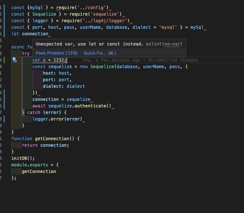The height and width of the screenshot is (213, 244).
Task: Click 'Uncommitted changes' git blame annotation
Action: (173, 60)
